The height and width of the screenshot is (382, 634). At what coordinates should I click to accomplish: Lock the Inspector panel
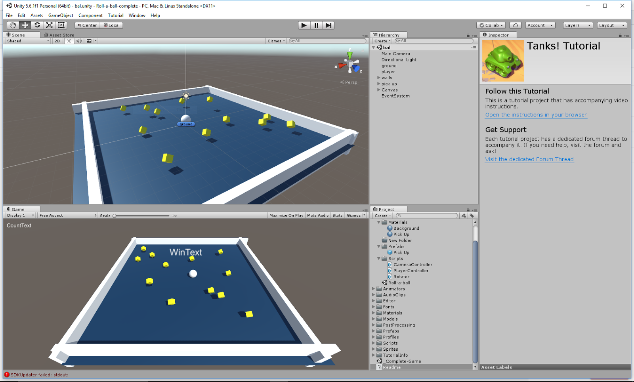click(620, 35)
